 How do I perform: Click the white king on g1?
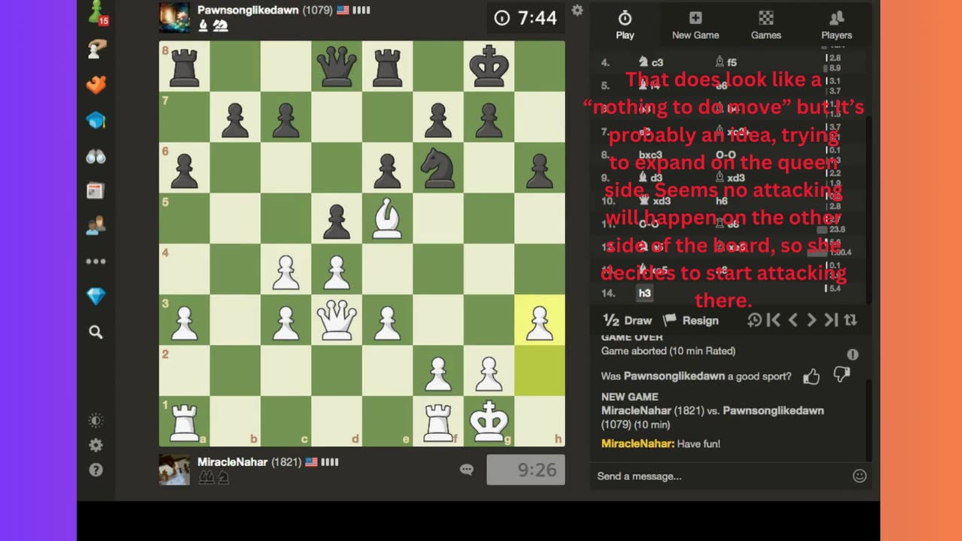[x=489, y=421]
